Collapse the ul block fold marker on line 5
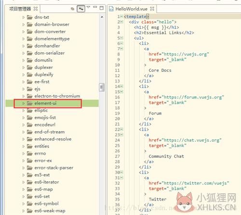Image resolution: width=241 pixels, height=215 pixels. point(121,38)
